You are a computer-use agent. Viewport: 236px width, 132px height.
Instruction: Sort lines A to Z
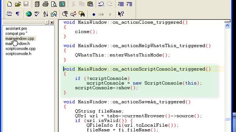coord(45,14)
